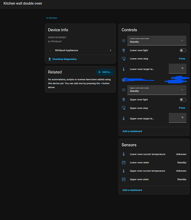Click Press for Lower oven stop

[182, 59]
